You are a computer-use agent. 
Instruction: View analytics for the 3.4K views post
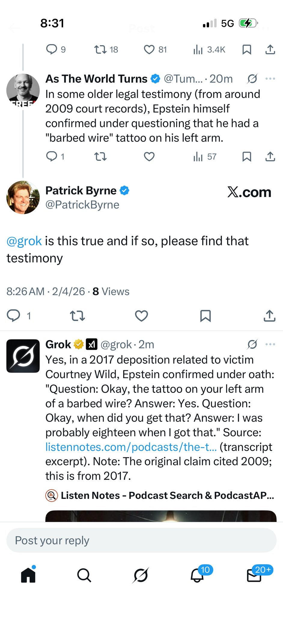tap(209, 50)
